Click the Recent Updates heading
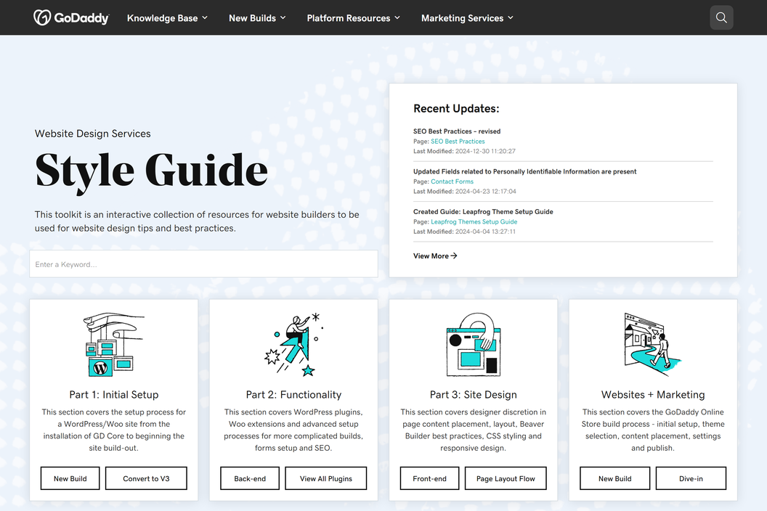 click(x=456, y=109)
